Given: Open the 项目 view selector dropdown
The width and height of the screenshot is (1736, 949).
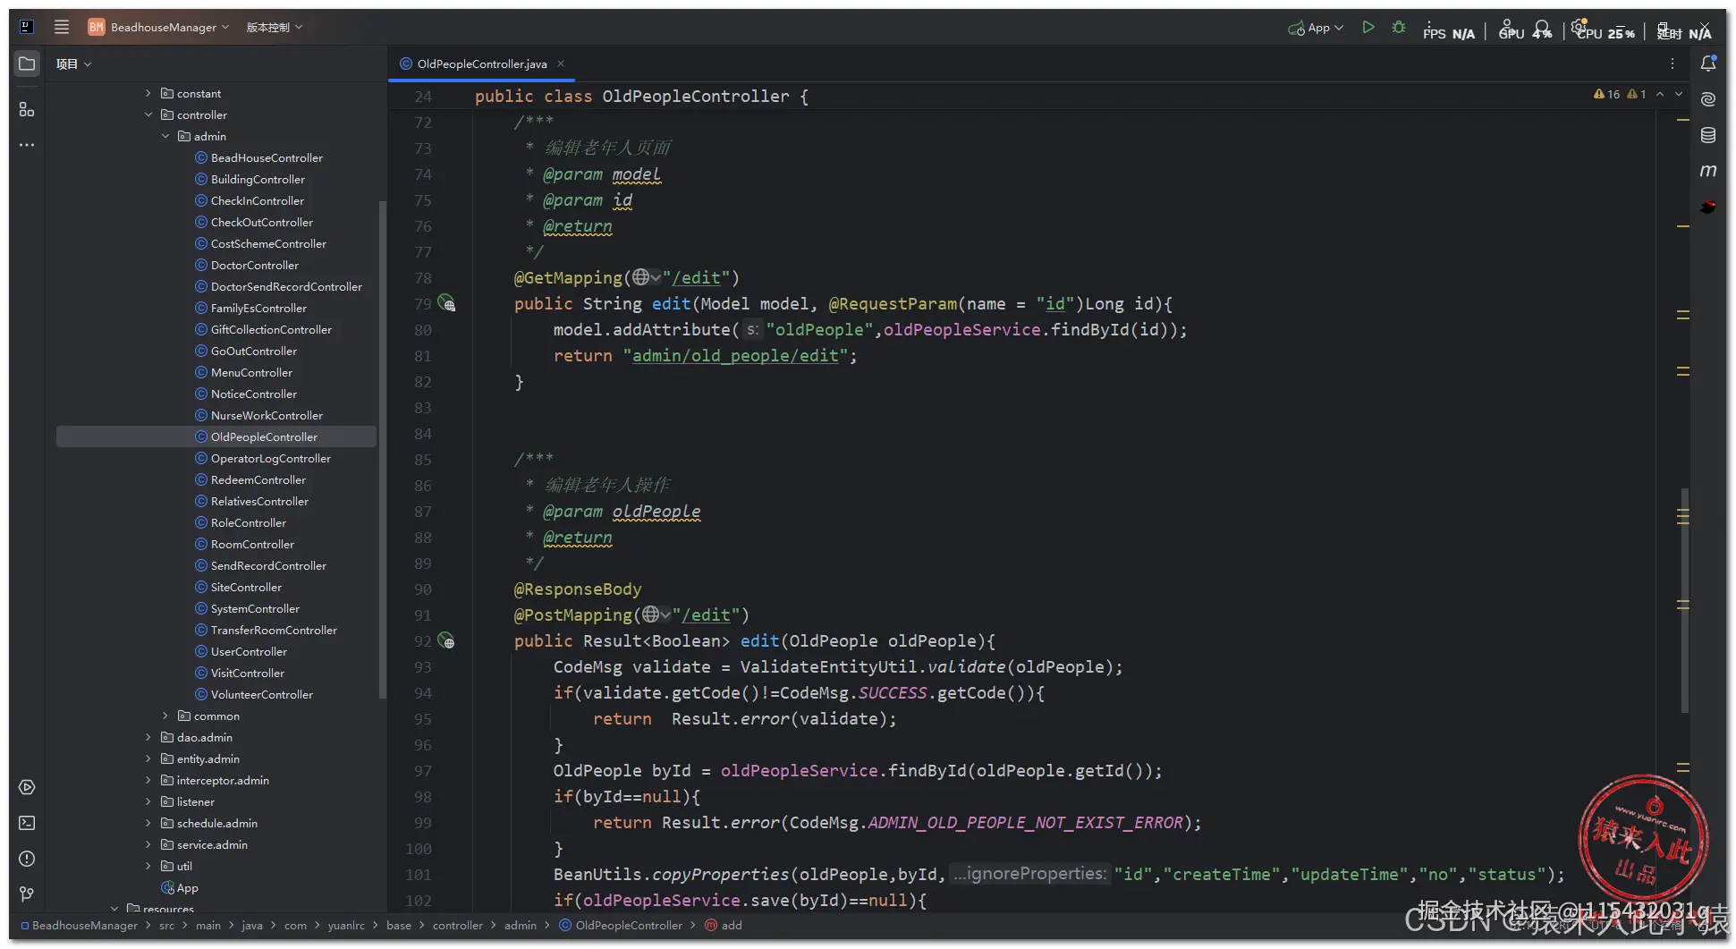Looking at the screenshot, I should [73, 64].
